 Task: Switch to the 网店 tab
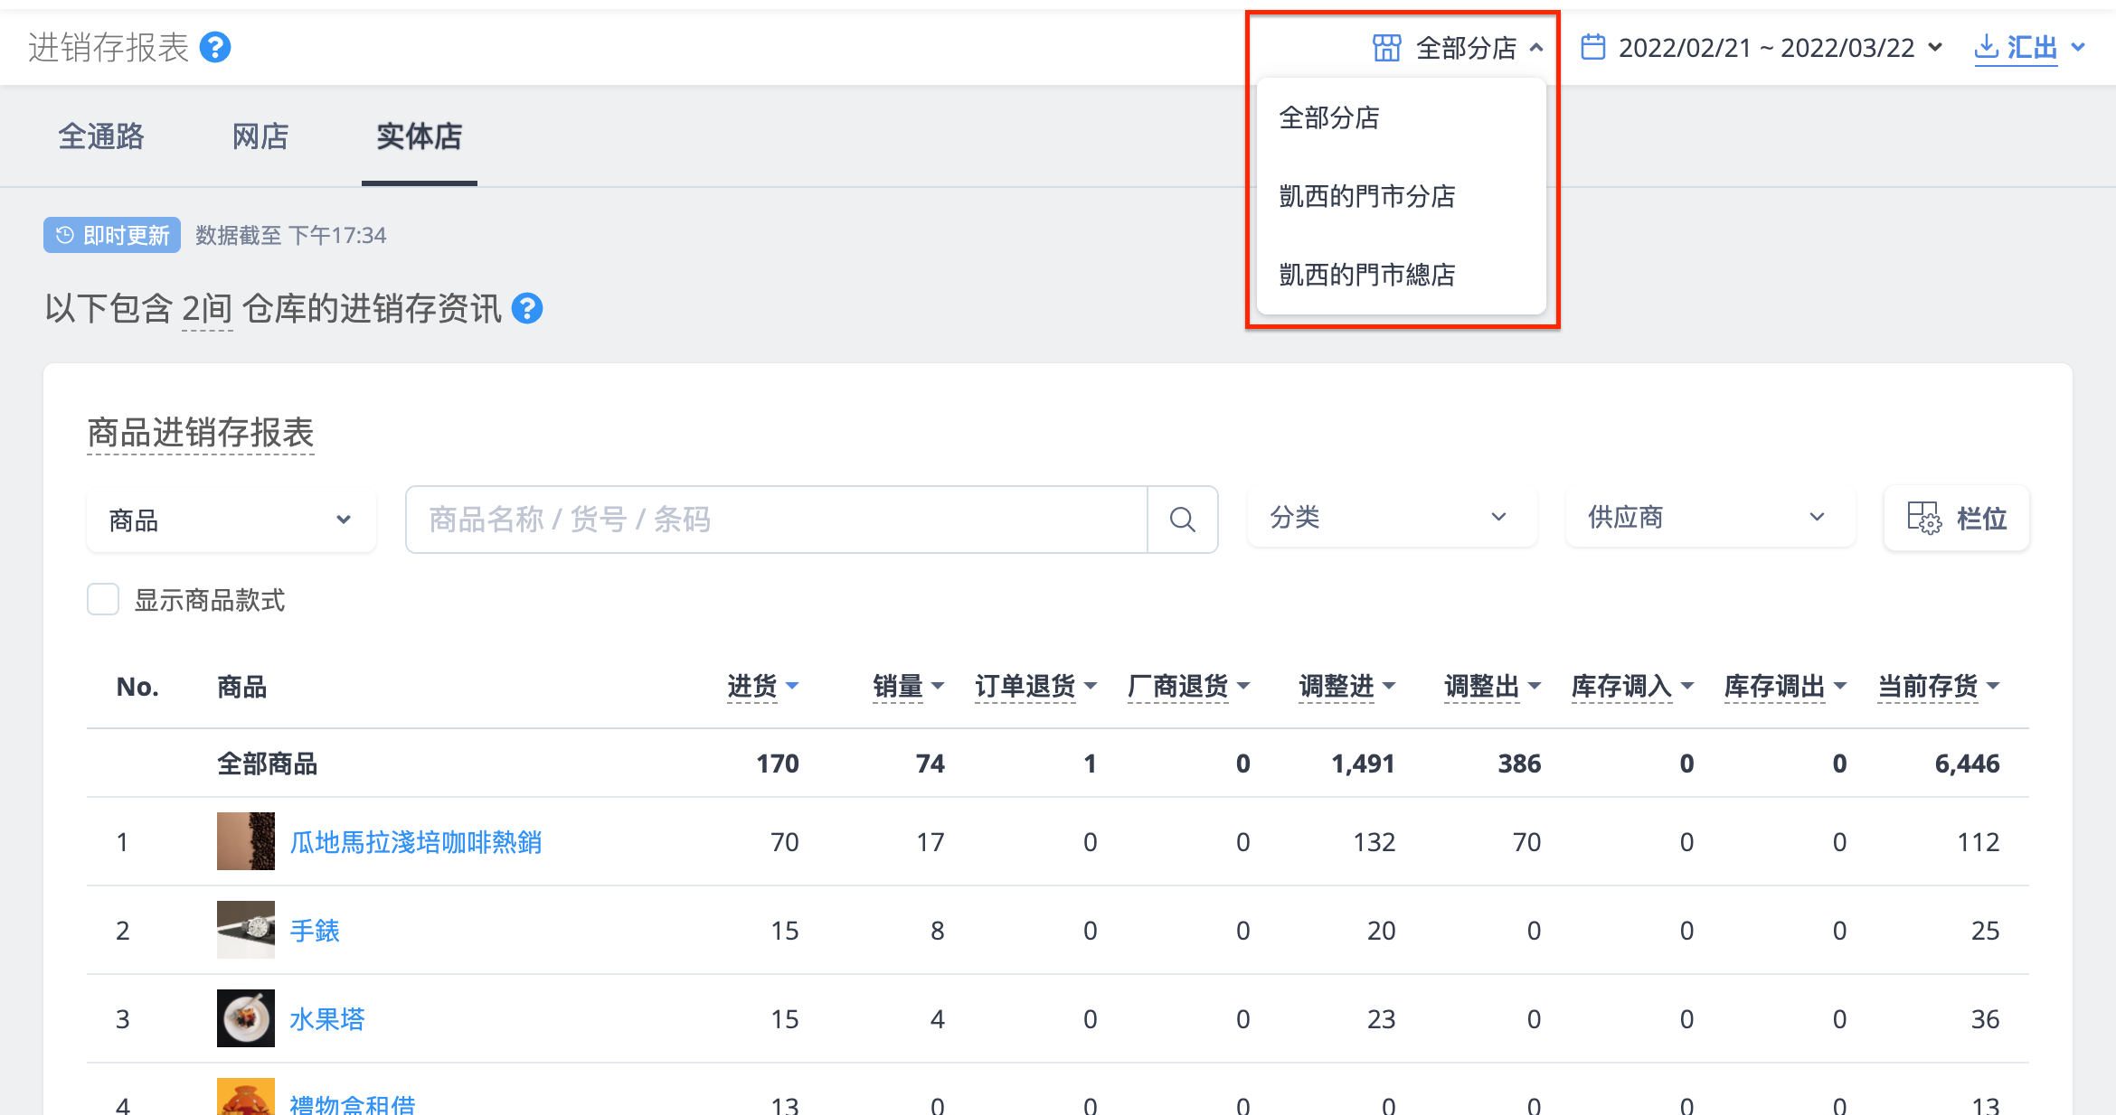click(260, 136)
